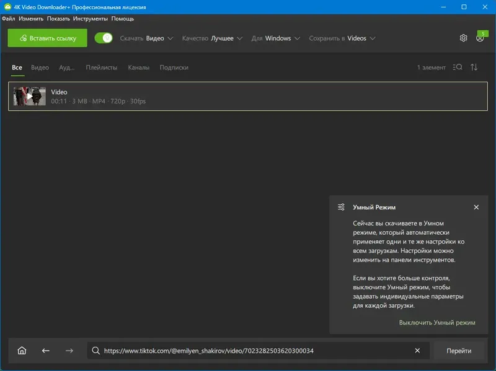The image size is (496, 371).
Task: Switch to the Подписки tab
Action: [x=174, y=68]
